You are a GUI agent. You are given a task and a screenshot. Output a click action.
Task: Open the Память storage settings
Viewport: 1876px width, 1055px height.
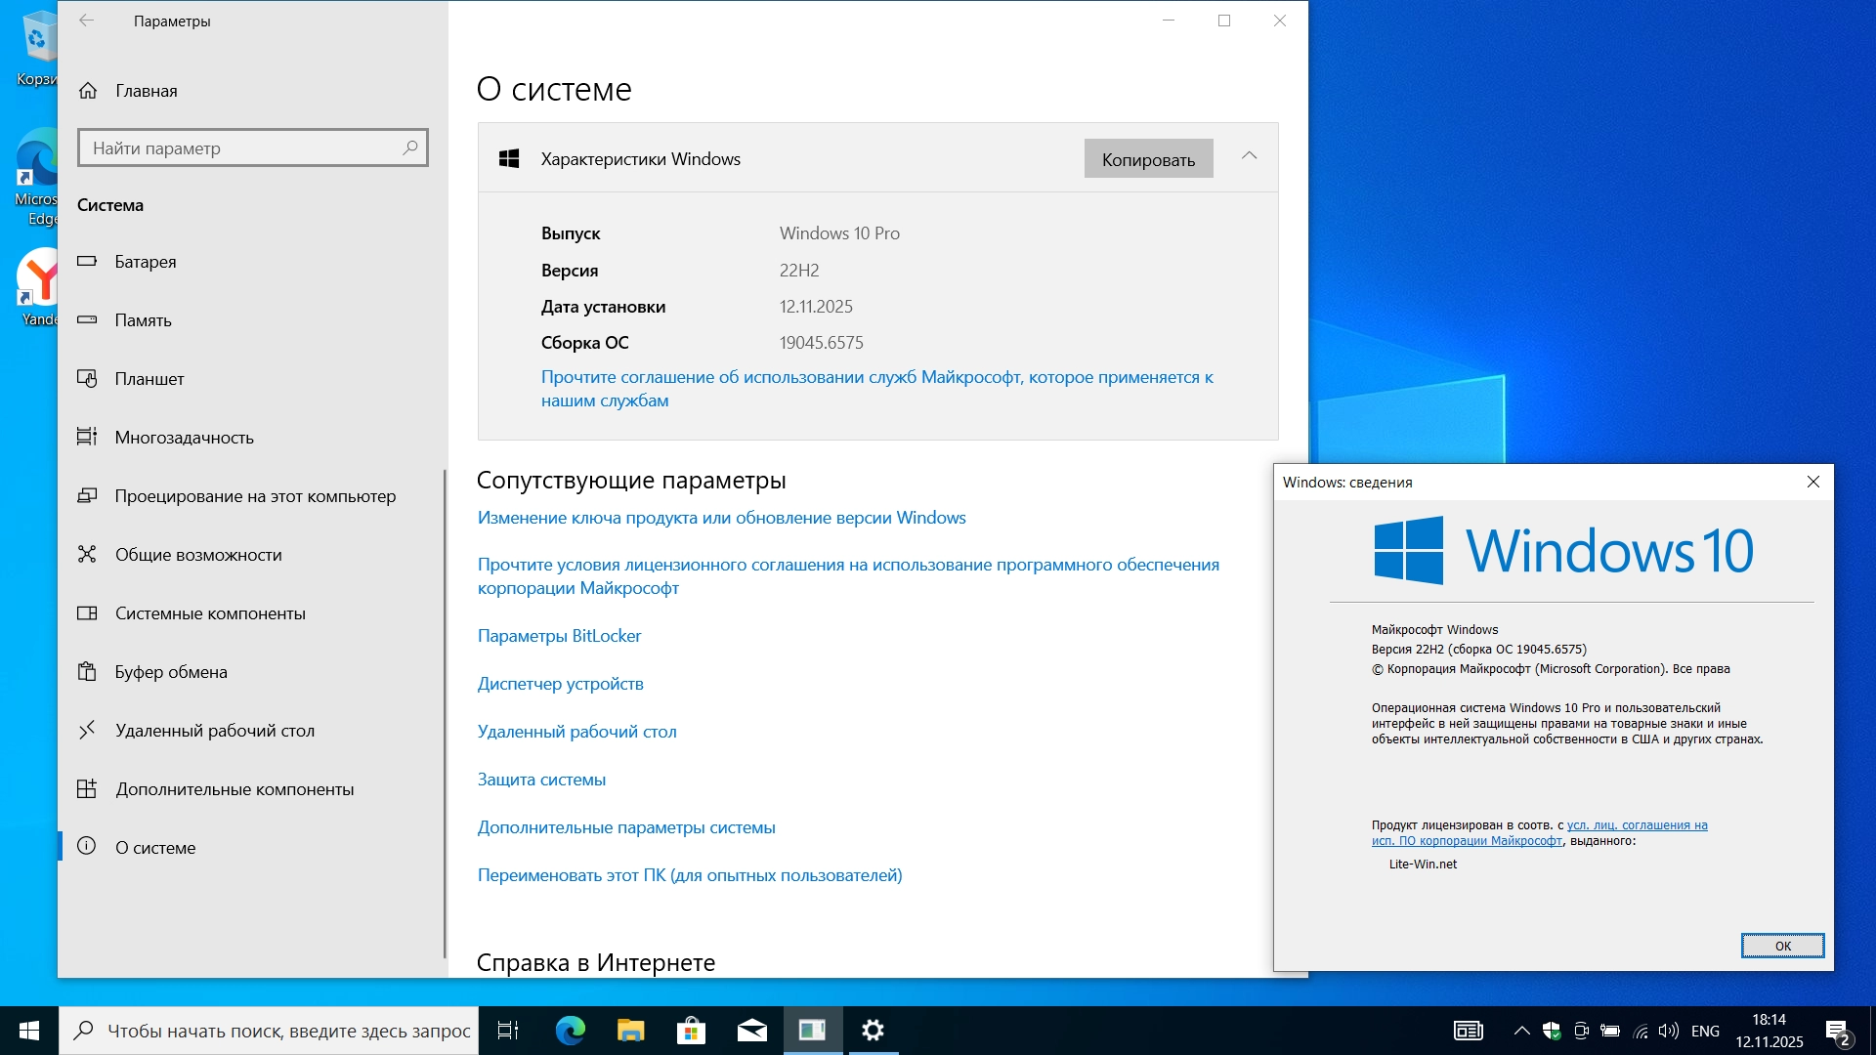pyautogui.click(x=143, y=320)
